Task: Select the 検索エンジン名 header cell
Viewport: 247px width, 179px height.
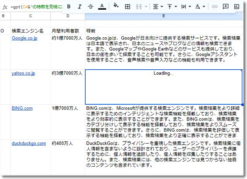Action: click(x=30, y=31)
